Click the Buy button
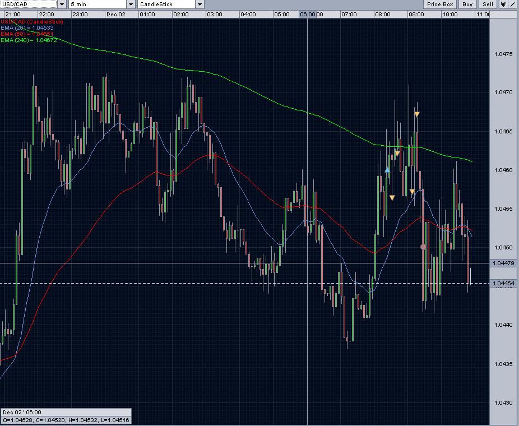 click(x=467, y=4)
